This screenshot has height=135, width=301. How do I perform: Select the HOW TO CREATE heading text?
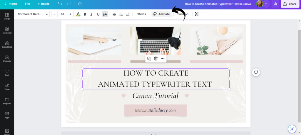tap(156, 73)
